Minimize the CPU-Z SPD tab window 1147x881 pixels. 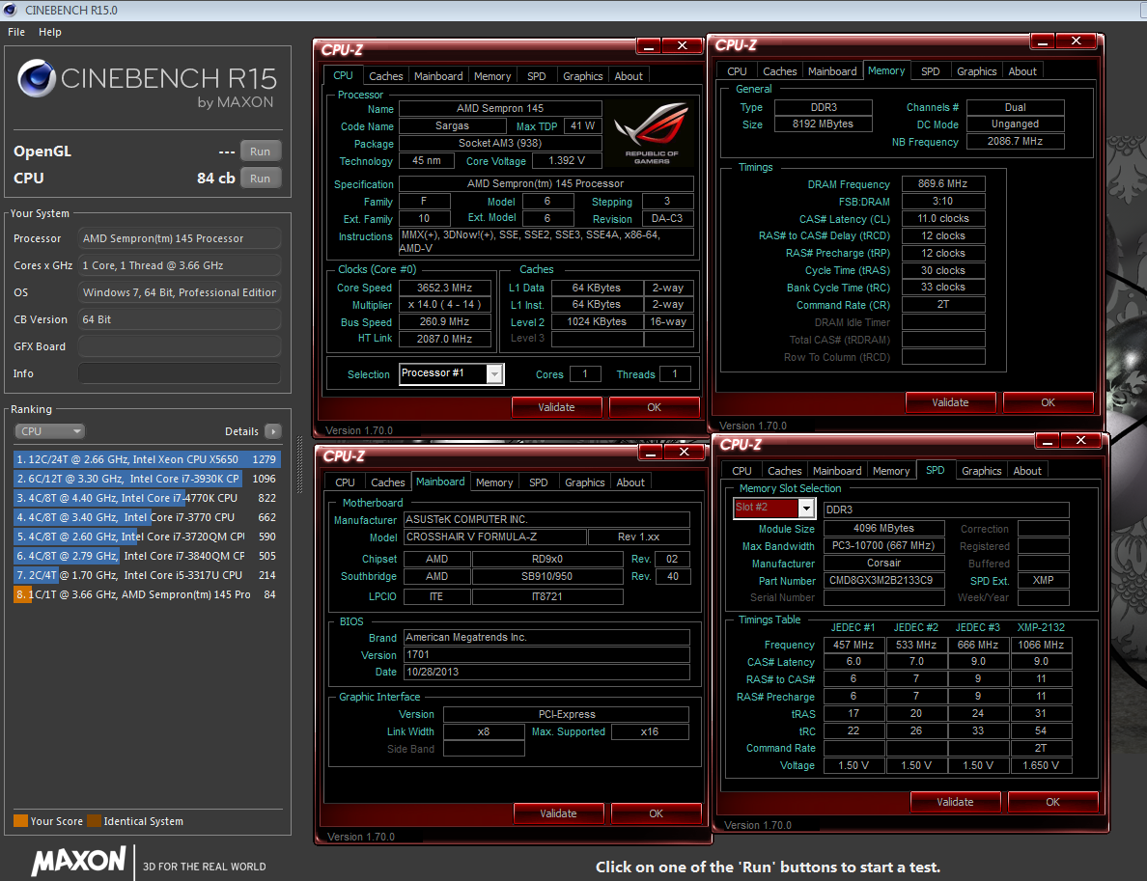(x=1048, y=441)
